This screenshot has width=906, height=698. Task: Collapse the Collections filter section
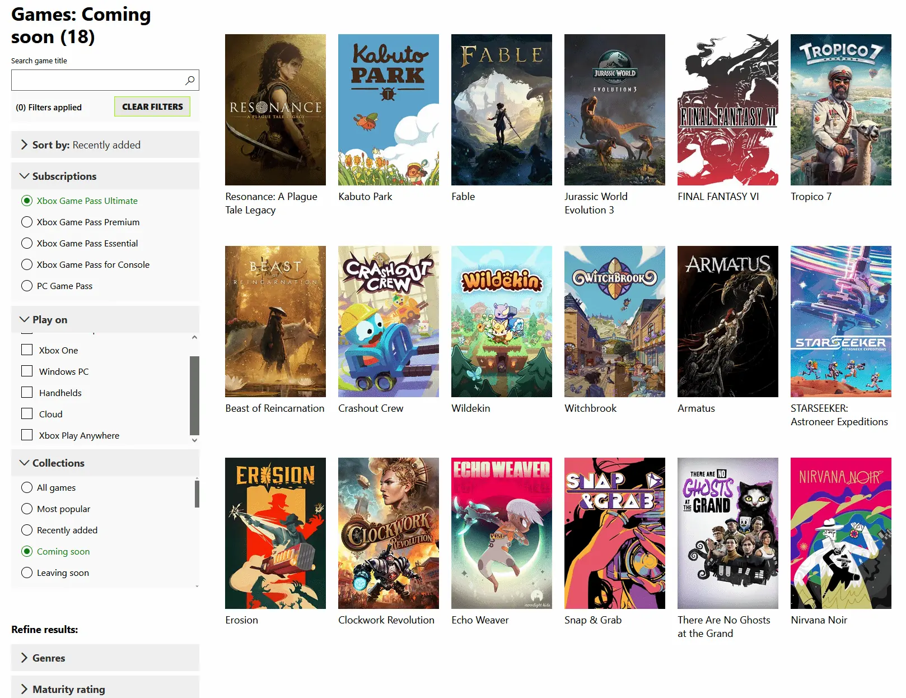[105, 463]
